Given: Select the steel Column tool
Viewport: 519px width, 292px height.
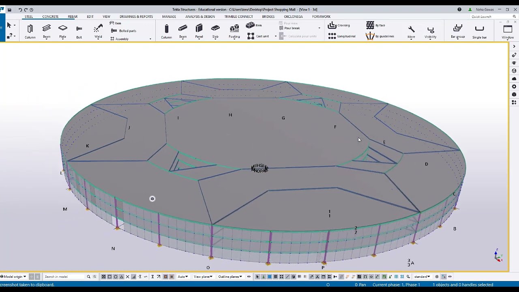Looking at the screenshot, I should tap(30, 32).
